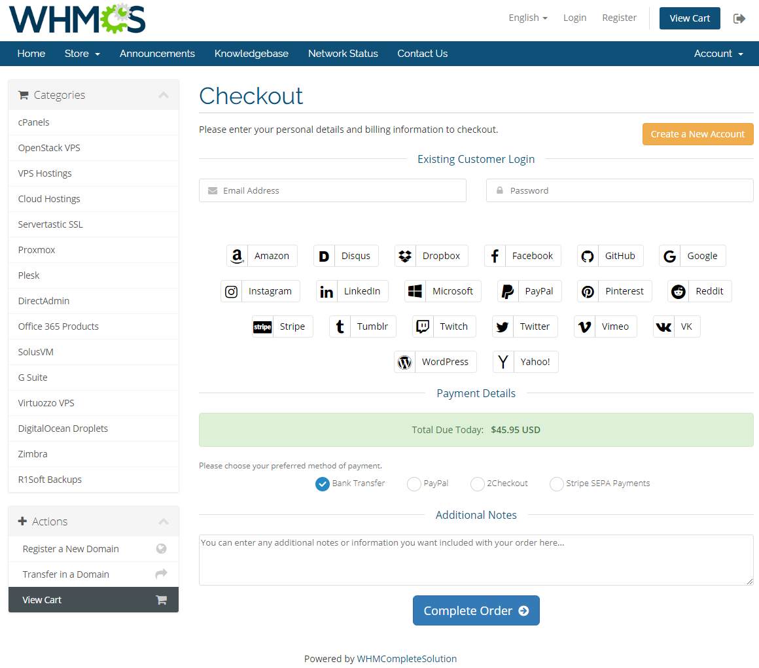
Task: Click the Additional Notes text area
Action: (476, 560)
